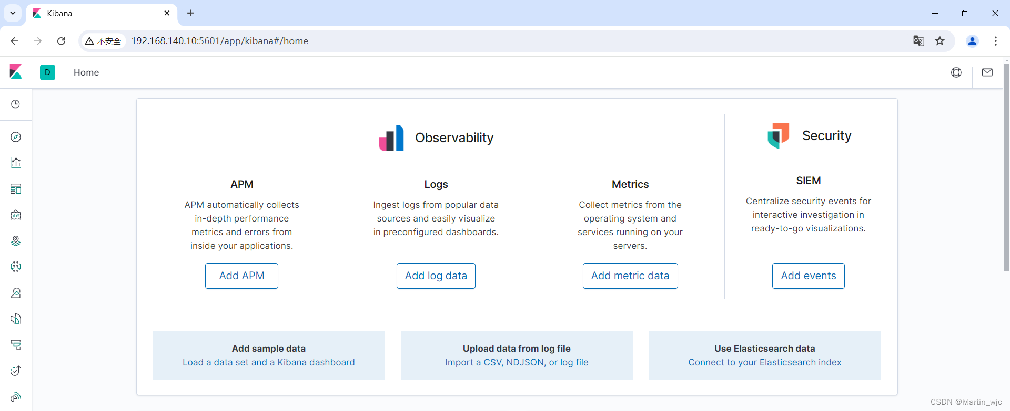Click the Metrics heading text
Image resolution: width=1010 pixels, height=411 pixels.
(x=630, y=184)
